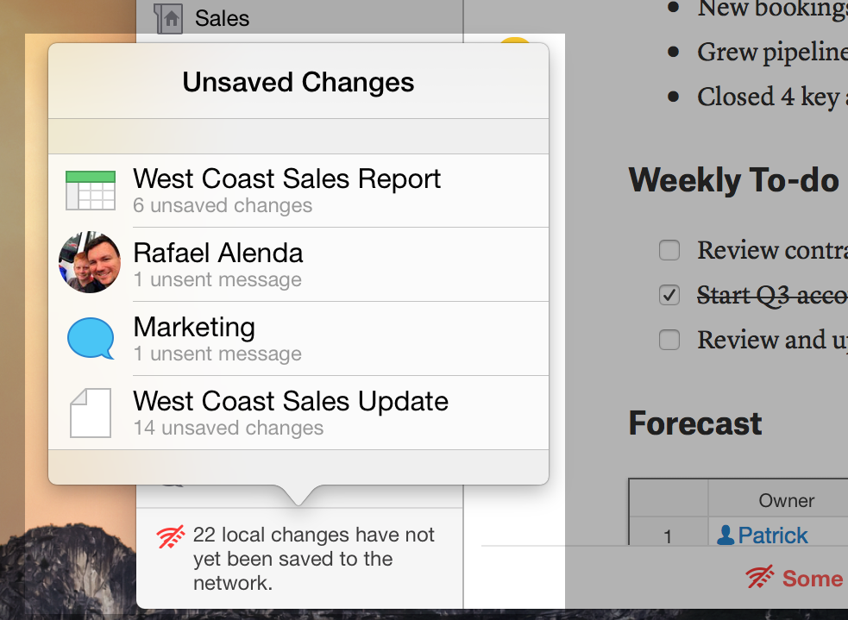The width and height of the screenshot is (848, 620).
Task: Click the Sales folder home icon
Action: point(168,18)
